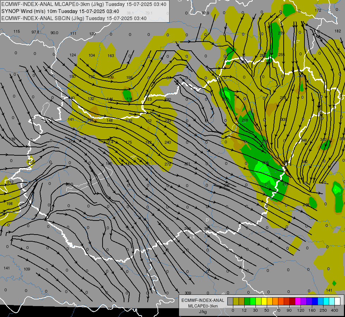Click the legend tick label 12
The height and width of the screenshot is (317, 345).
pyautogui.click(x=244, y=310)
